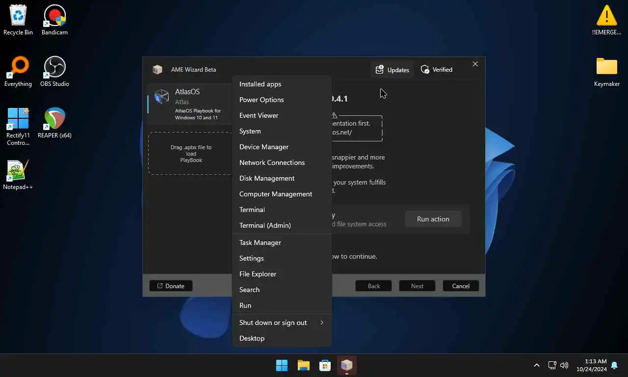Open Computer Management

pyautogui.click(x=282, y=194)
